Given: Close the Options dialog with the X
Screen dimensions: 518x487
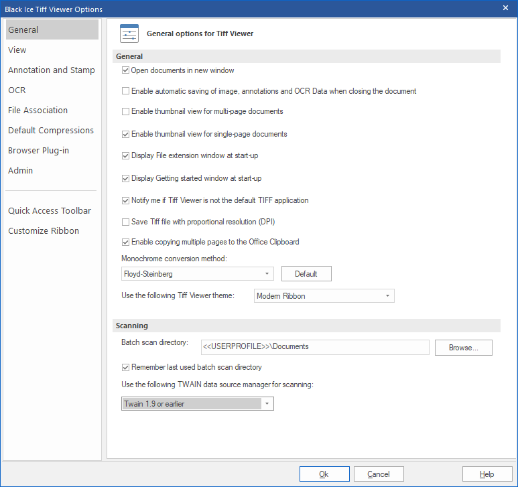Looking at the screenshot, I should point(505,8).
